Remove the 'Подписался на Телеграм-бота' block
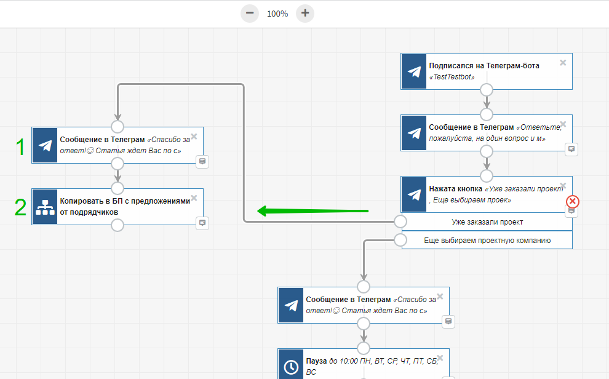The width and height of the screenshot is (609, 379). point(563,63)
